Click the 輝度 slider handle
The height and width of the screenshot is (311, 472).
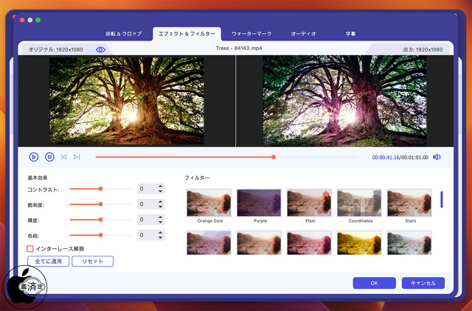(101, 220)
